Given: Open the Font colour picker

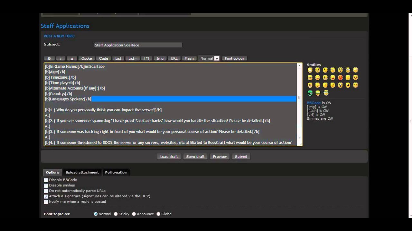Looking at the screenshot, I should pos(234,58).
